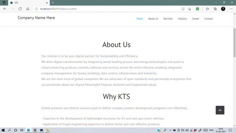Open the touch keyboard tray icon
This screenshot has height=133, width=236.
click(x=206, y=130)
